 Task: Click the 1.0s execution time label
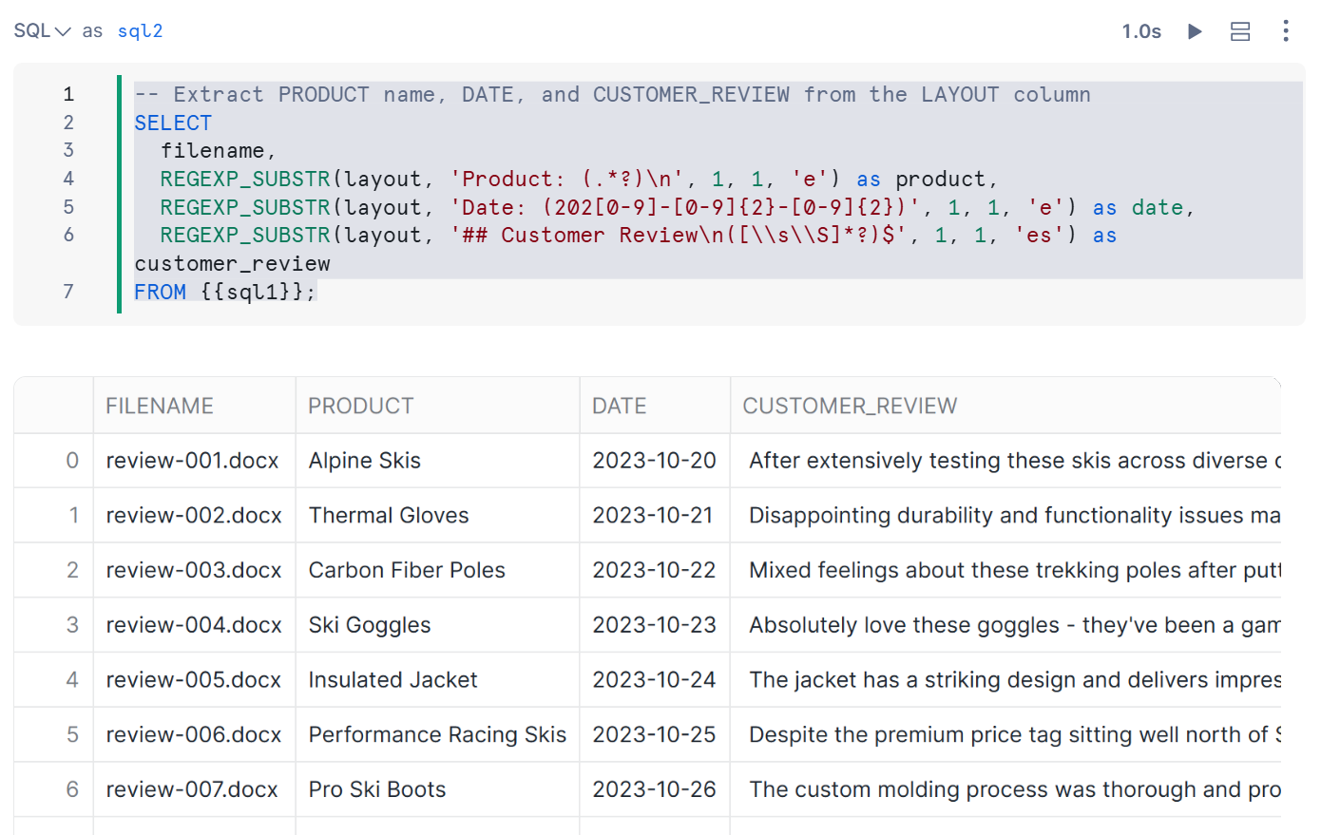1141,31
